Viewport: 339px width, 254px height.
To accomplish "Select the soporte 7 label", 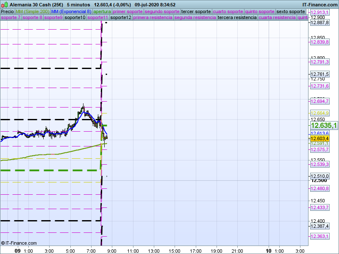I will pyautogui.click(x=11, y=17).
